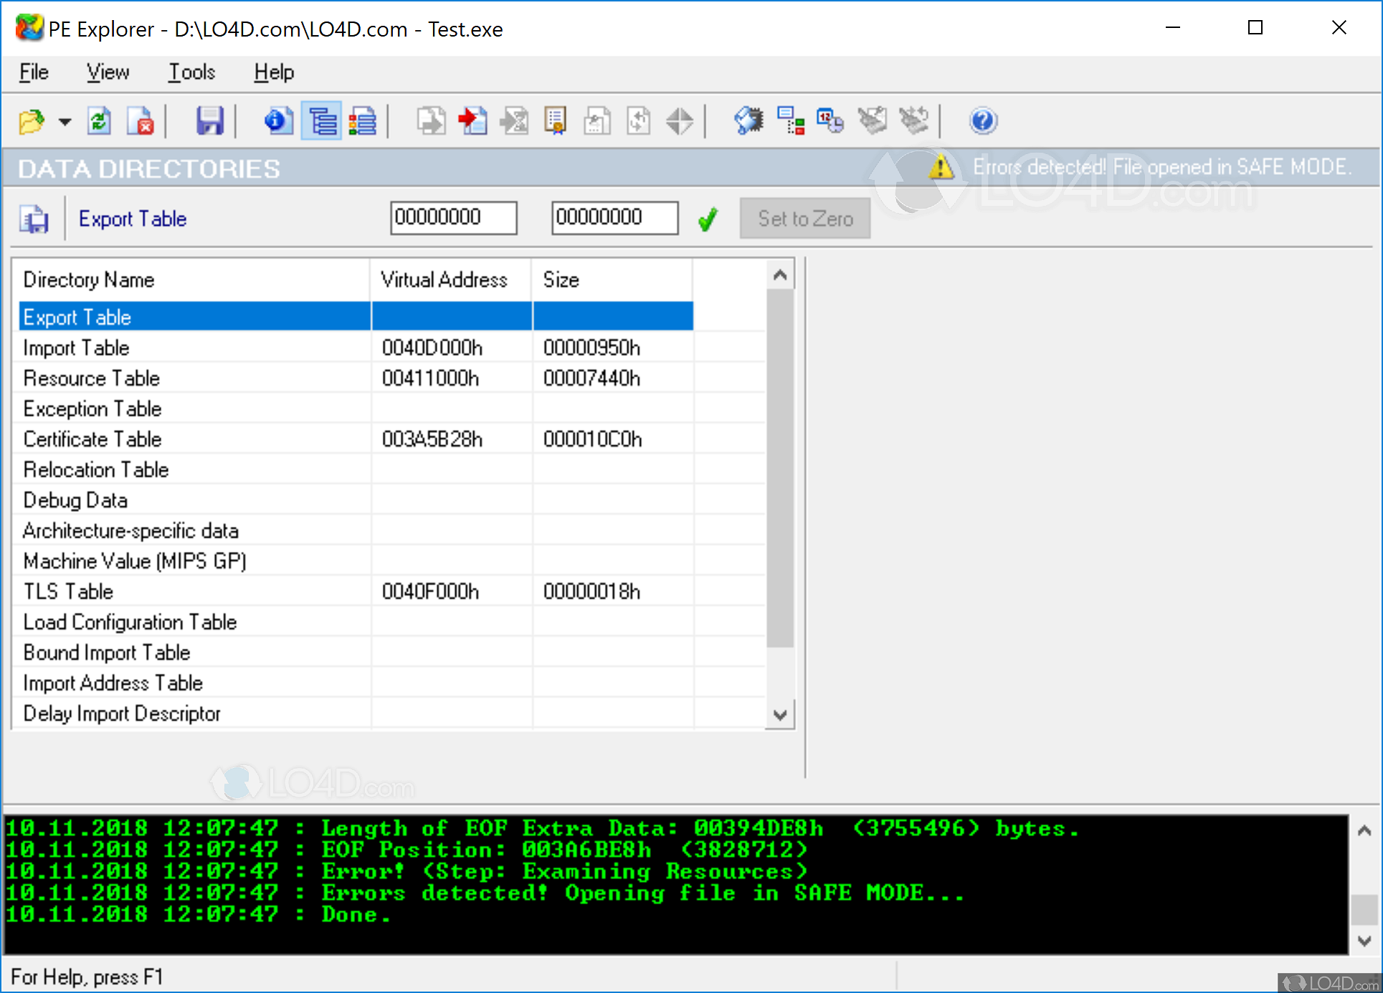Toggle the Section Headers view button
The height and width of the screenshot is (993, 1383).
point(363,121)
